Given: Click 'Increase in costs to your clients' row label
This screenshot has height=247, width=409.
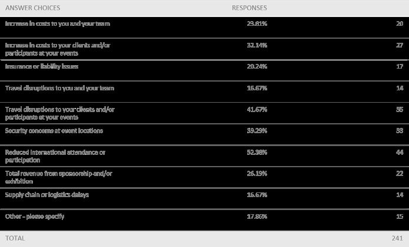Looking at the screenshot, I should (x=58, y=49).
